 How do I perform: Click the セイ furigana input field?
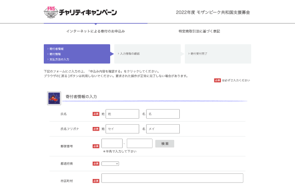[x=122, y=129]
